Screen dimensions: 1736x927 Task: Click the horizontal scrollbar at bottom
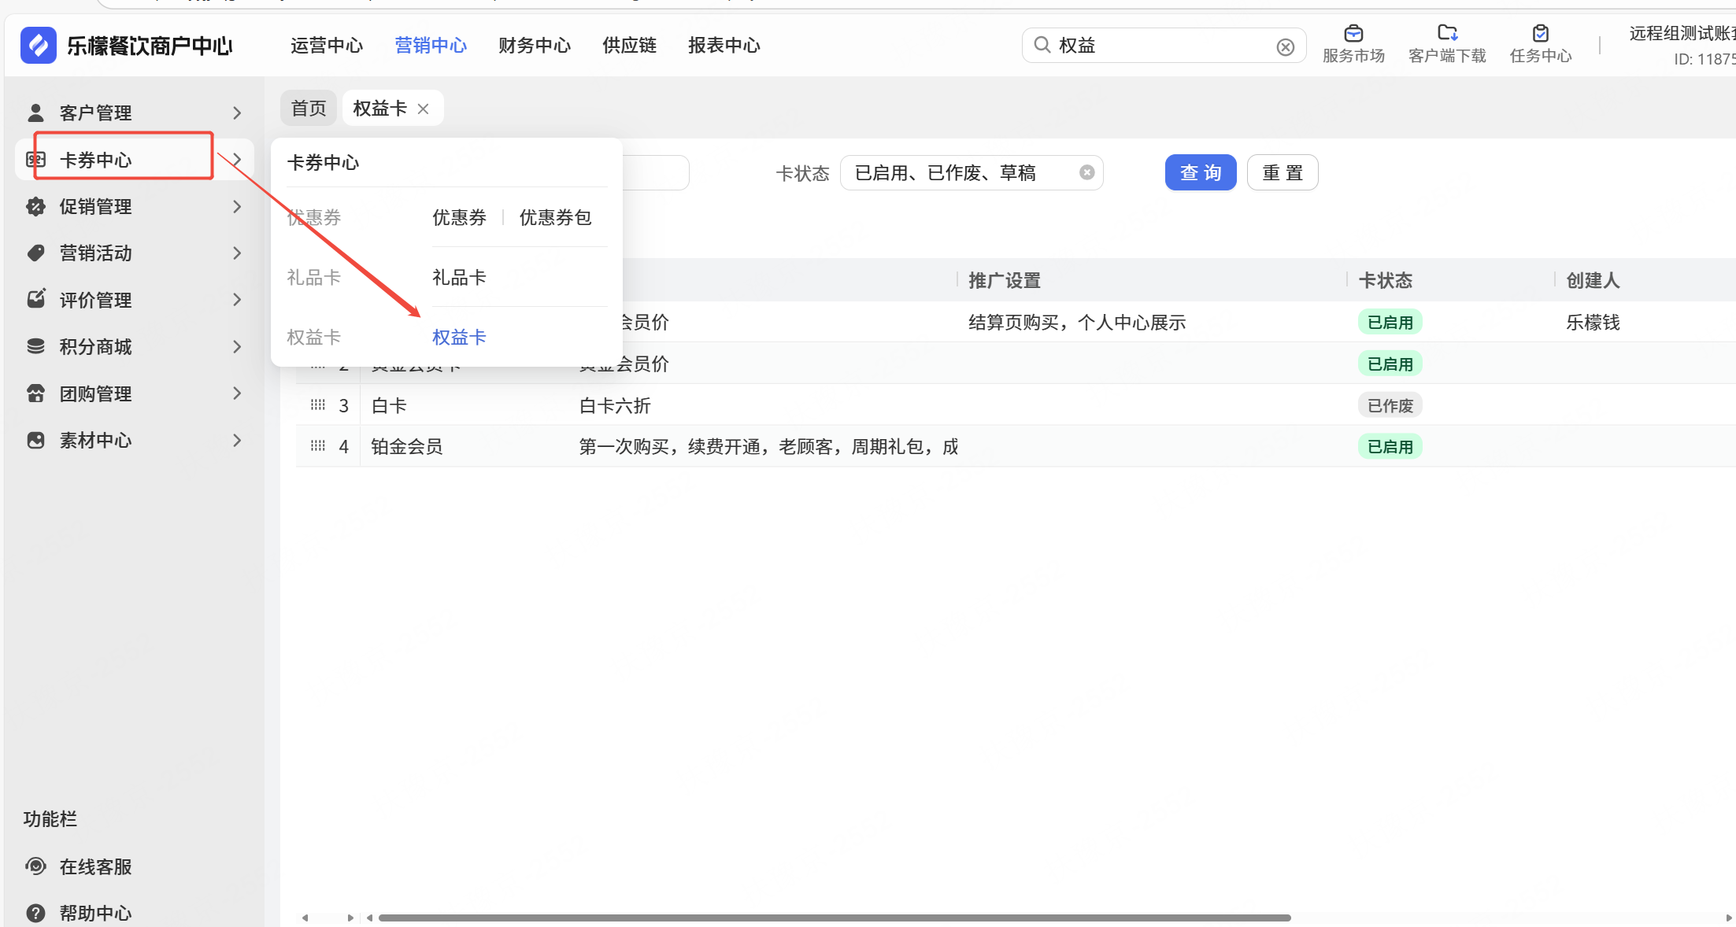[x=835, y=918]
